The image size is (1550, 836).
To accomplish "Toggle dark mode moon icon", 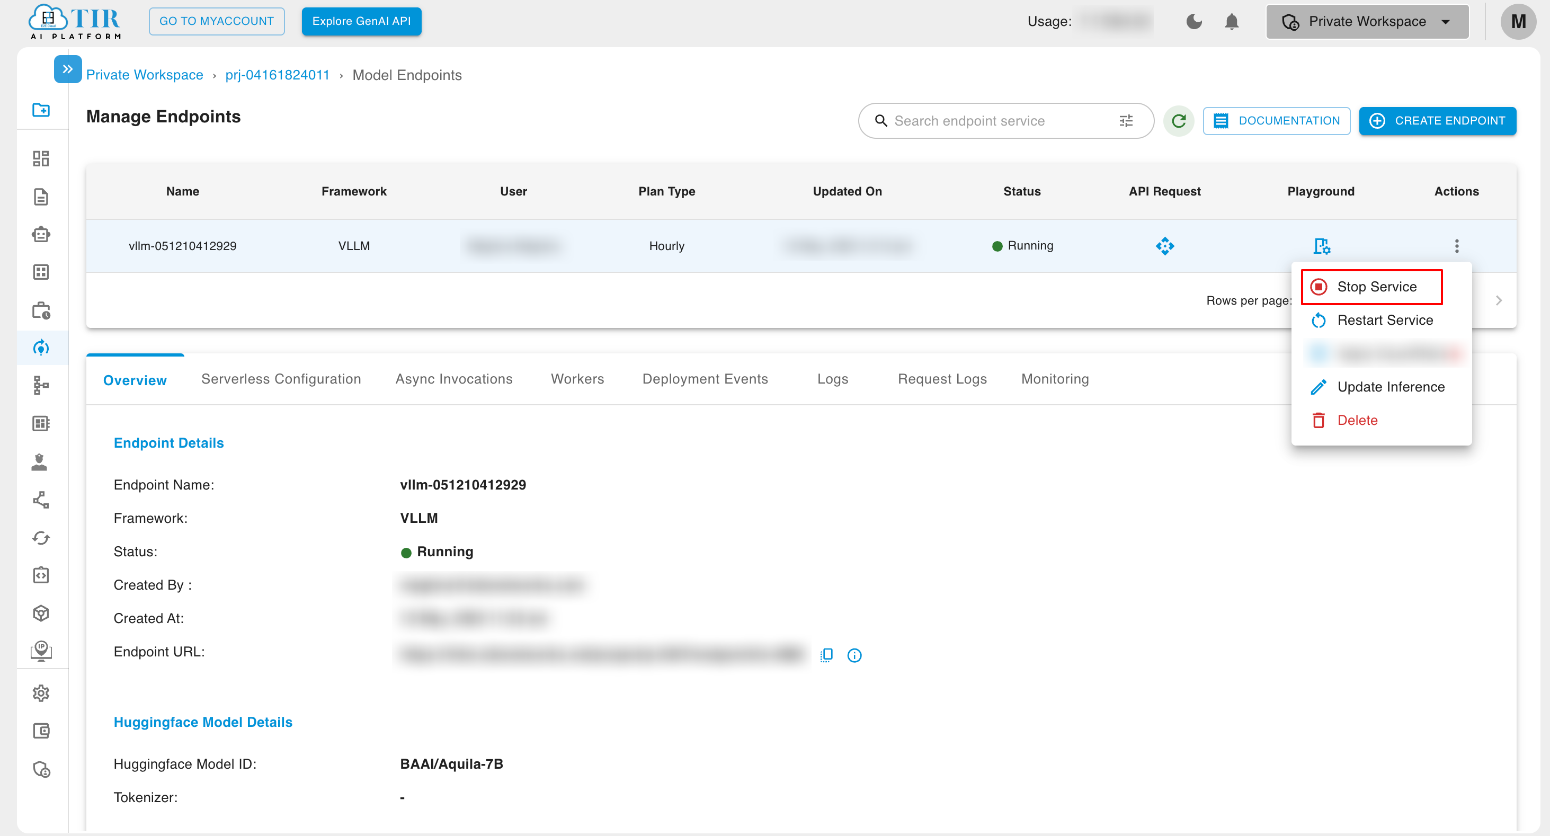I will [x=1194, y=22].
